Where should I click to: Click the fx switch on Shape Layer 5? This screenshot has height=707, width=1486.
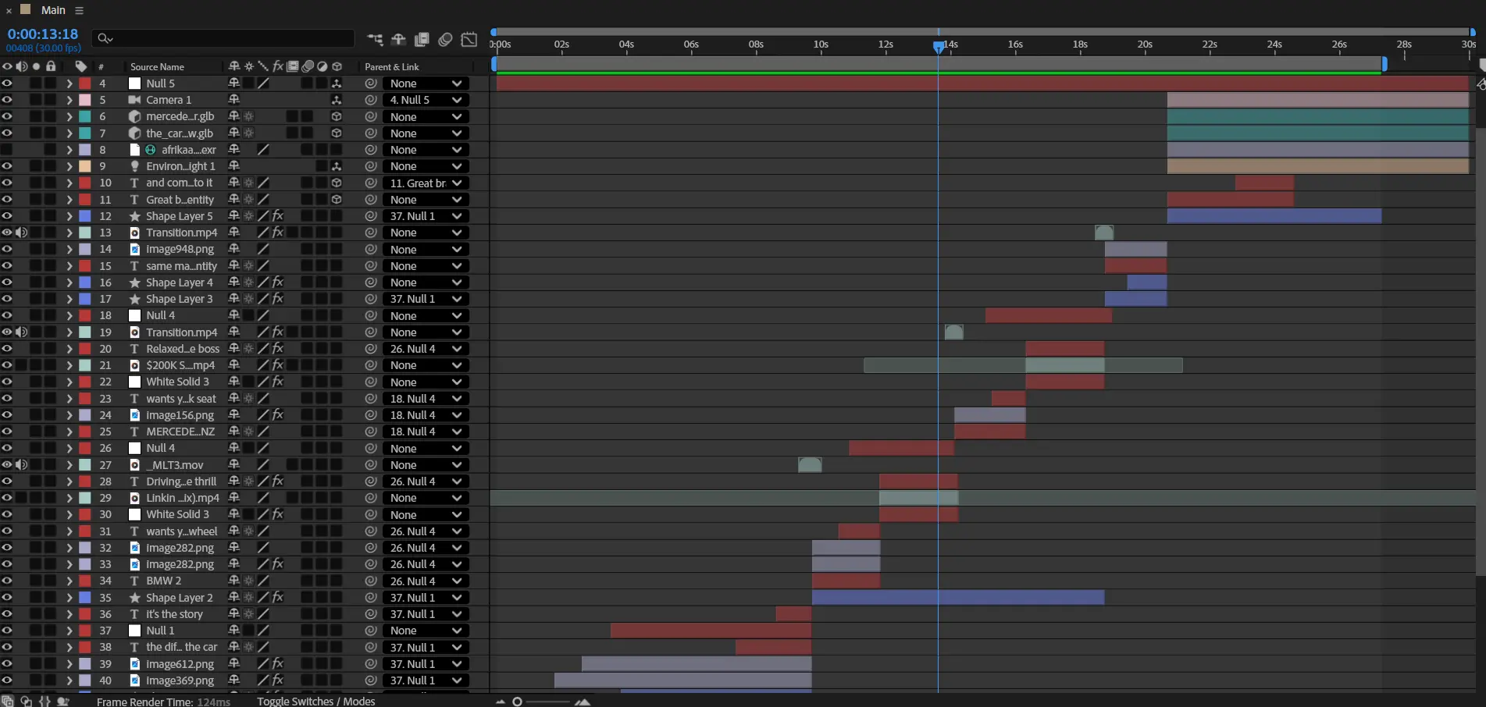277,216
